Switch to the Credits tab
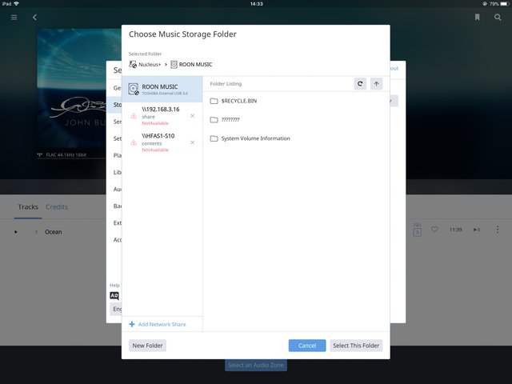This screenshot has height=384, width=512. pos(57,207)
